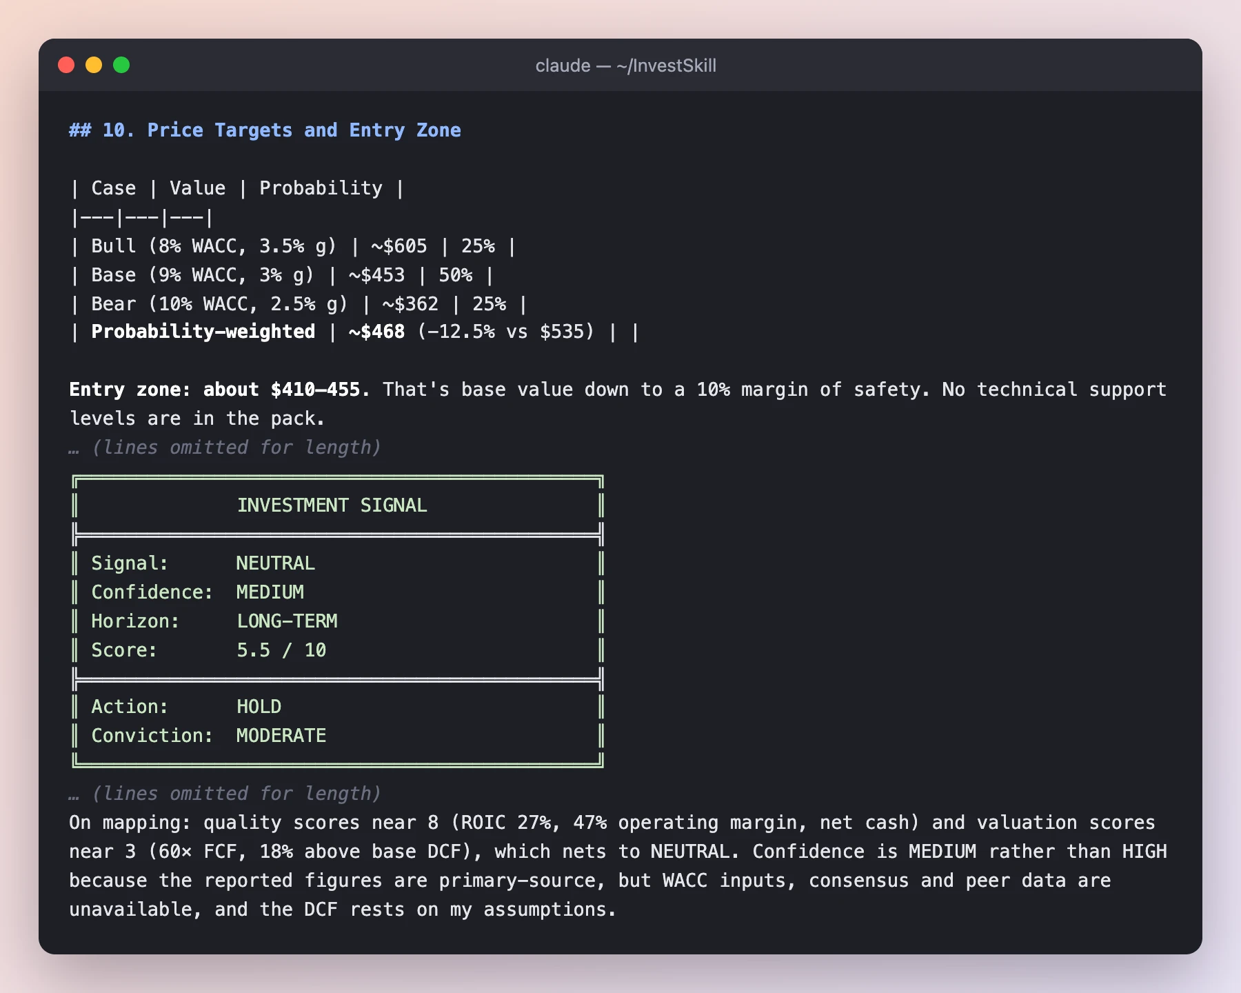Click the Horizon value LONG-TERM
Screen dimensions: 1241x993
(x=287, y=621)
